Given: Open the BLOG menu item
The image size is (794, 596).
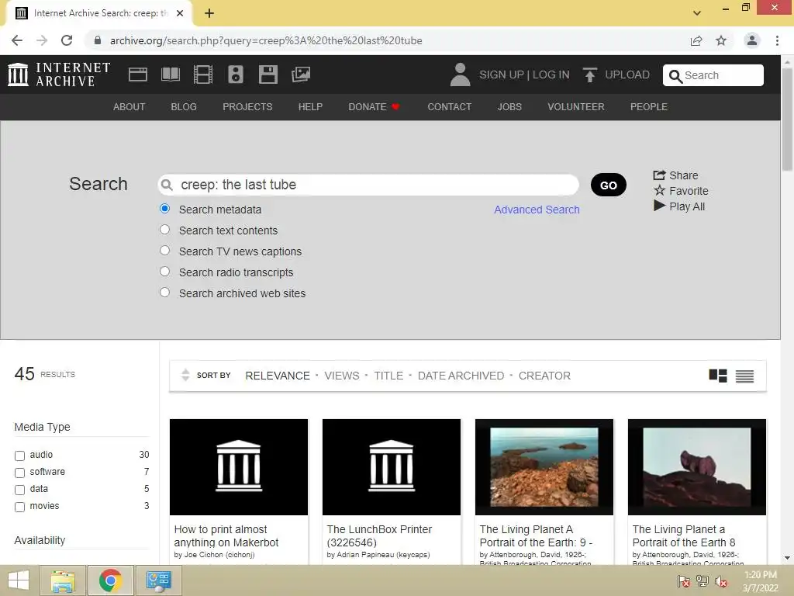Looking at the screenshot, I should 184,107.
